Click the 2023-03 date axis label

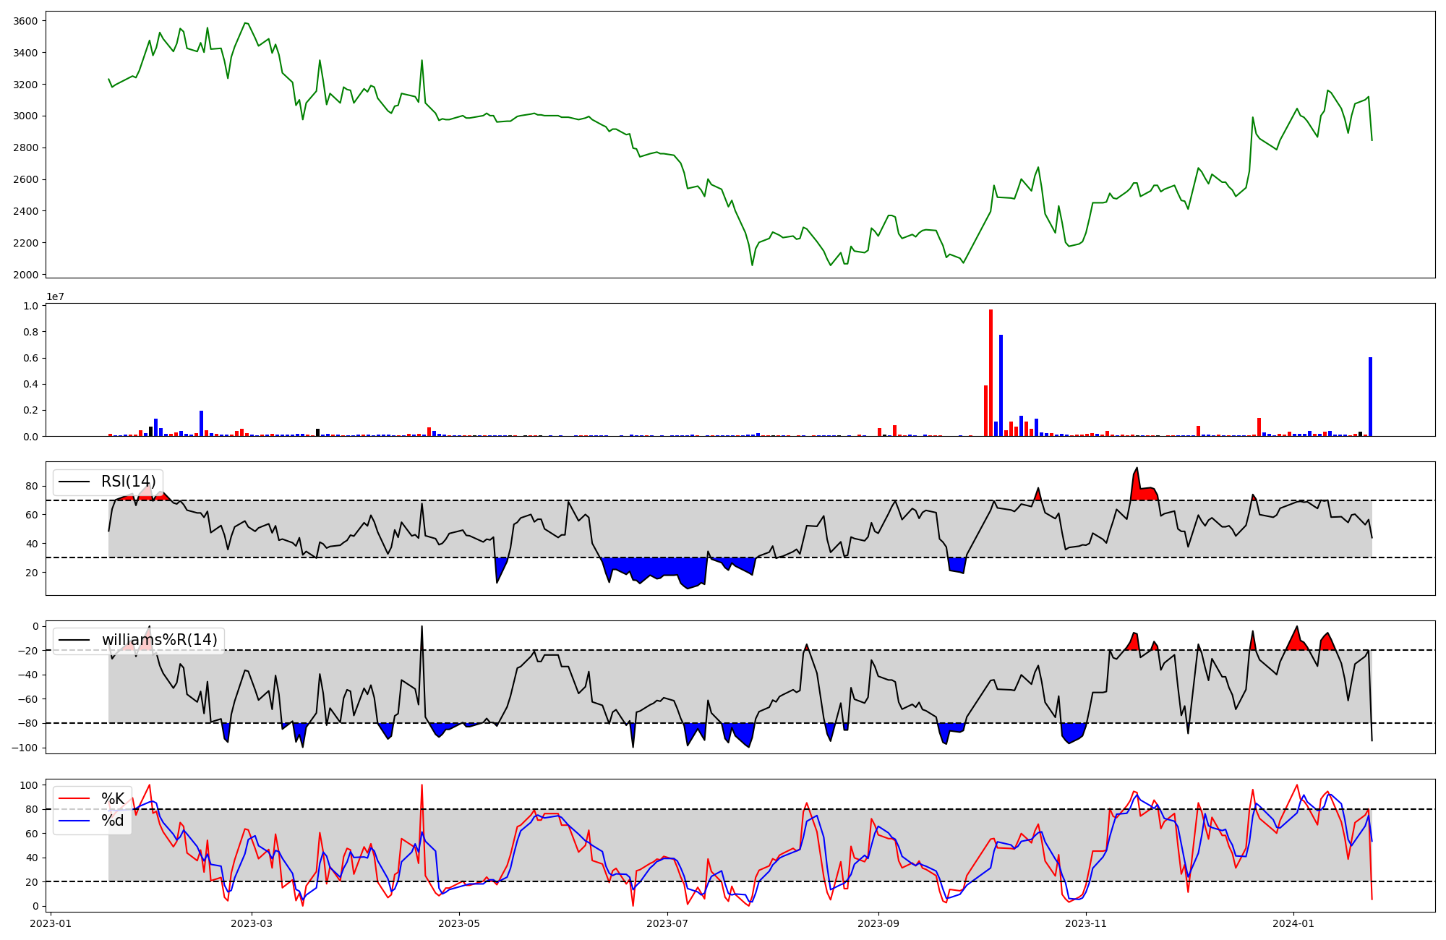pos(252,923)
